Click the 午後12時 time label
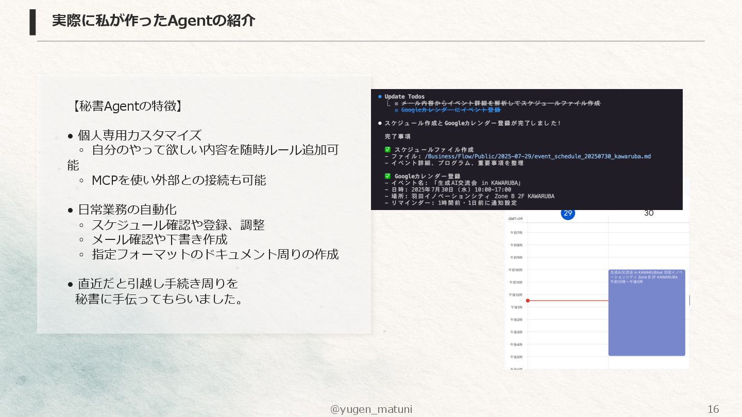Screen dimensions: 742x417 515,295
